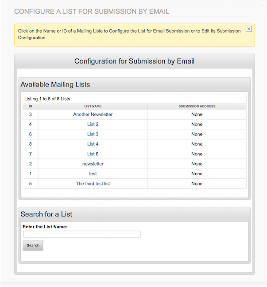Focus the Enter the List Name field
Image resolution: width=267 pixels, height=287 pixels.
click(82, 234)
